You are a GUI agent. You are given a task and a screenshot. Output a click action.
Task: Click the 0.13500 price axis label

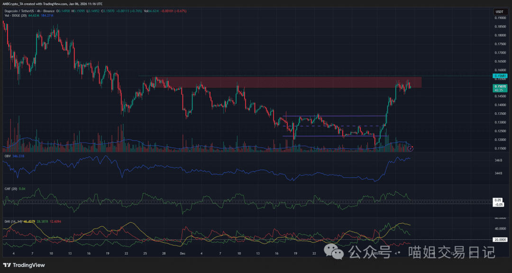(x=500, y=114)
